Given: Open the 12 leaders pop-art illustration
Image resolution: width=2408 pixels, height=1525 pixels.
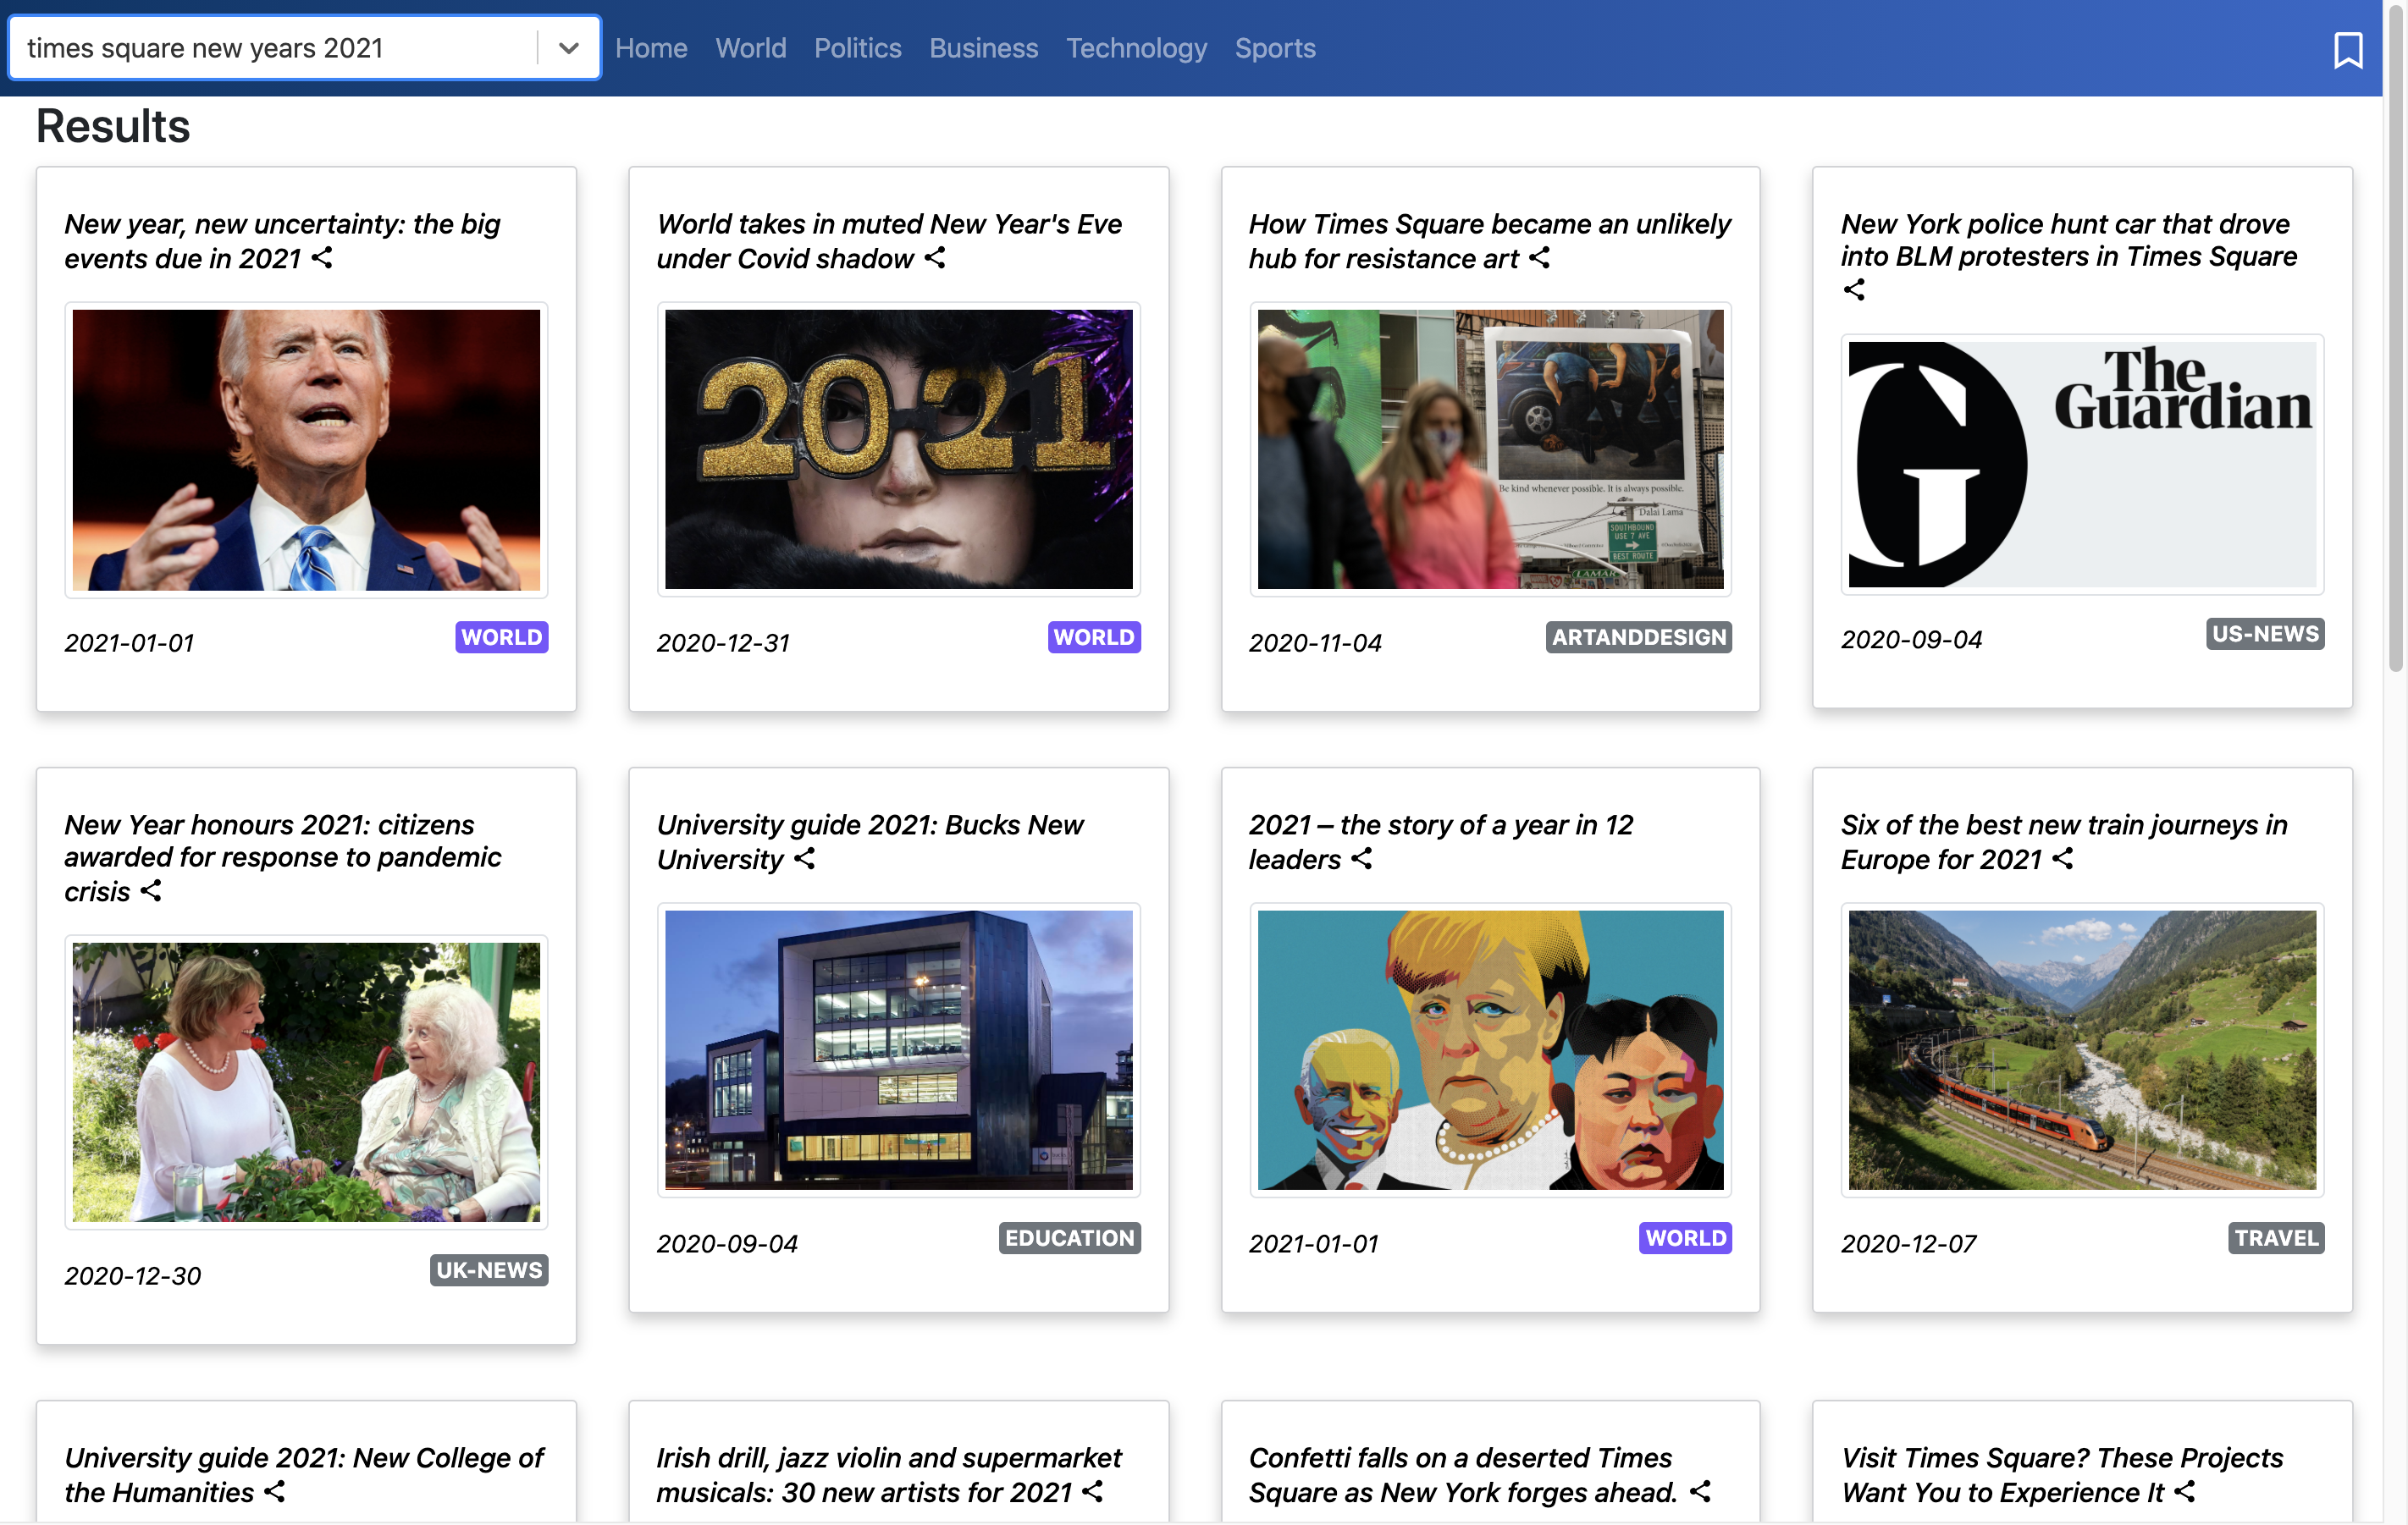Looking at the screenshot, I should point(1490,1050).
